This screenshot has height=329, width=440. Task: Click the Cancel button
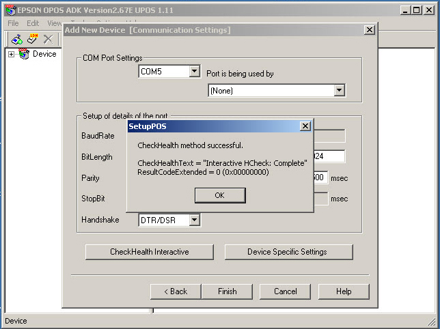pos(285,291)
